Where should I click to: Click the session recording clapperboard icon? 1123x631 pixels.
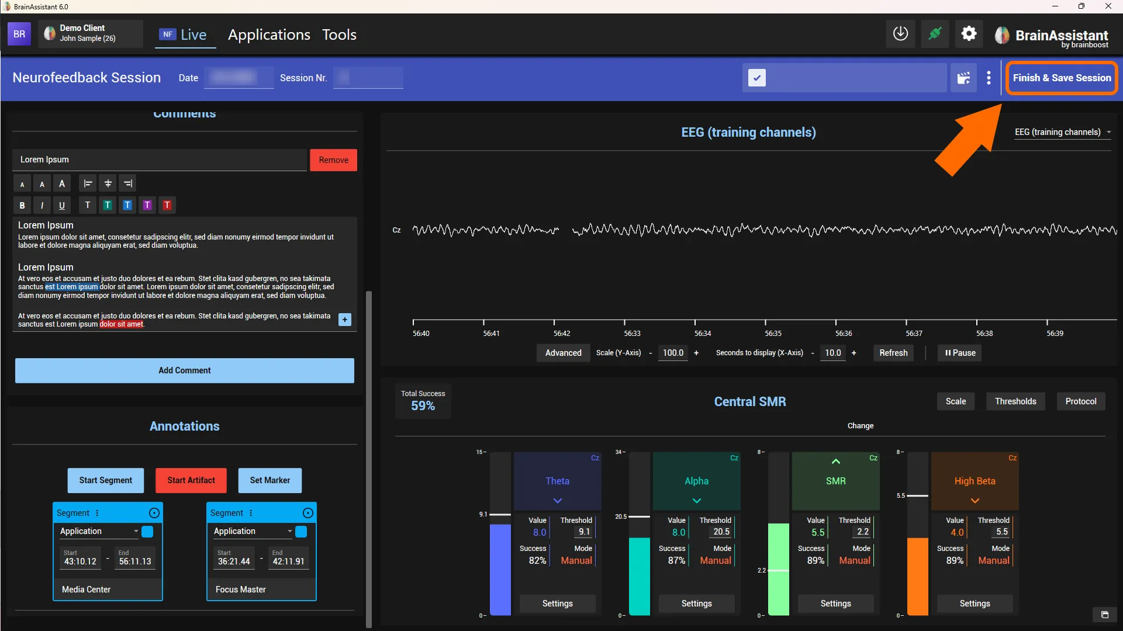point(963,78)
